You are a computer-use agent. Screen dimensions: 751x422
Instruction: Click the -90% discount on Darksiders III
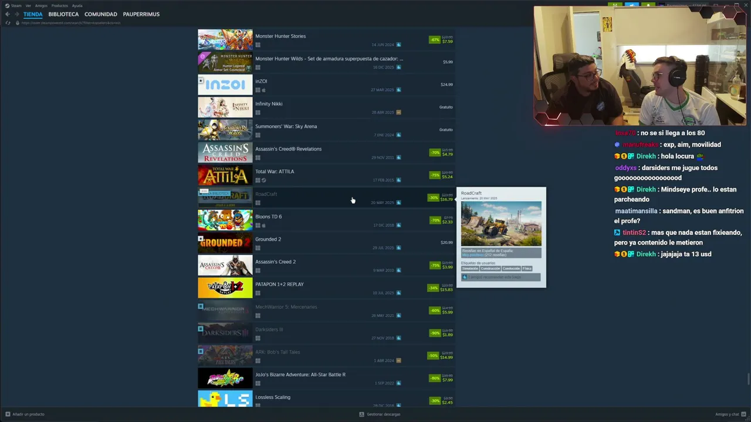[435, 333]
